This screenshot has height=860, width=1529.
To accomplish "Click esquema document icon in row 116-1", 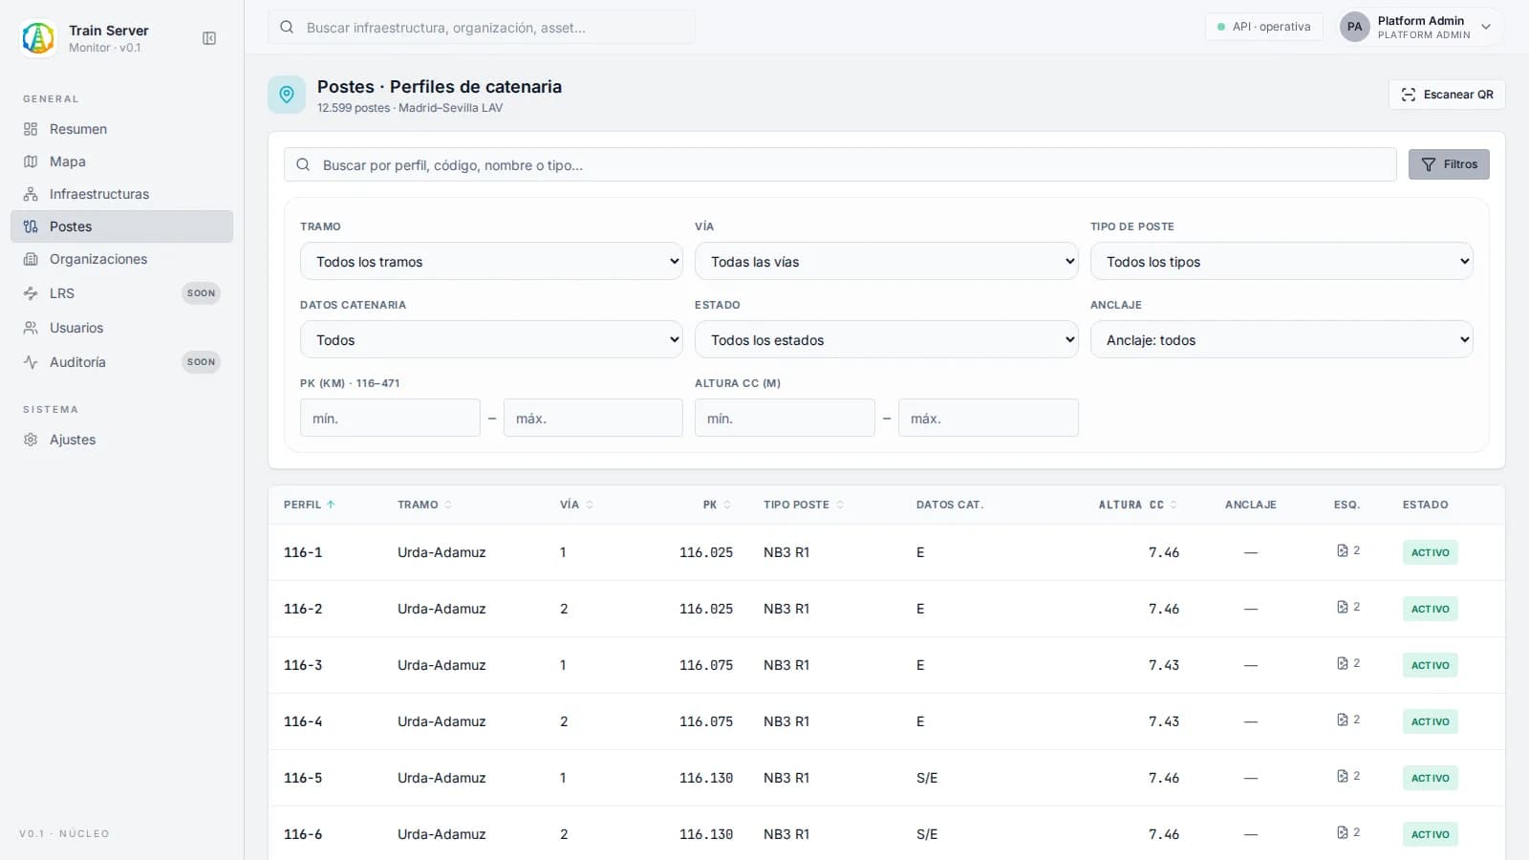I will pos(1343,550).
